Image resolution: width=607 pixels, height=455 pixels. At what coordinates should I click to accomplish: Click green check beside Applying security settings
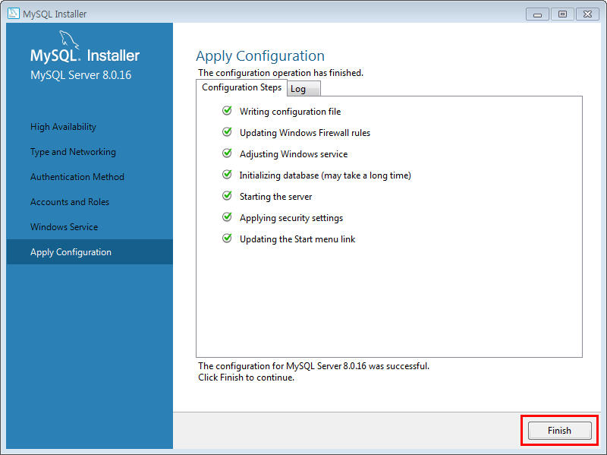pos(227,217)
